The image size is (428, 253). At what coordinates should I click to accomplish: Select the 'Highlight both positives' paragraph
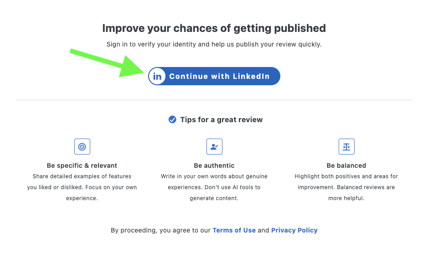(x=346, y=187)
